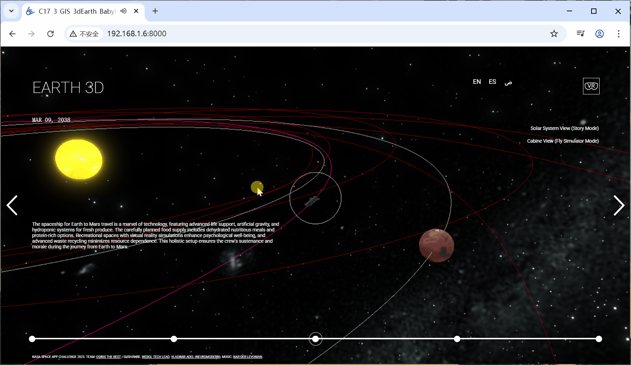
Task: Enter VR mode with headset icon
Action: (591, 86)
